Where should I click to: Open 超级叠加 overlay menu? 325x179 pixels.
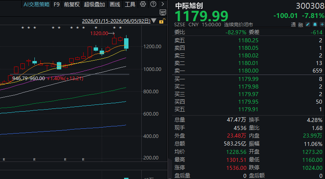click(94, 4)
